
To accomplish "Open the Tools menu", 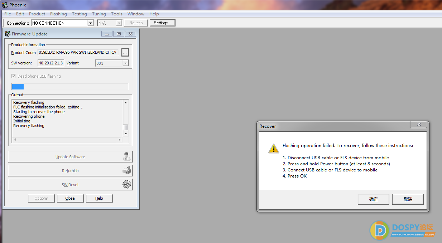I will point(117,14).
